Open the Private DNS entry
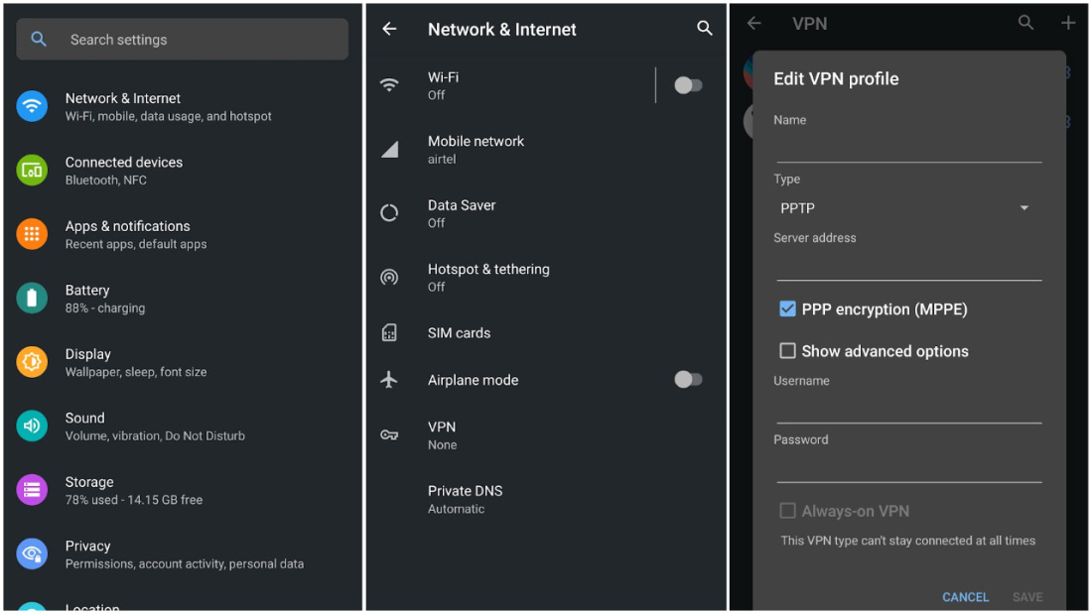The image size is (1092, 614). point(546,499)
